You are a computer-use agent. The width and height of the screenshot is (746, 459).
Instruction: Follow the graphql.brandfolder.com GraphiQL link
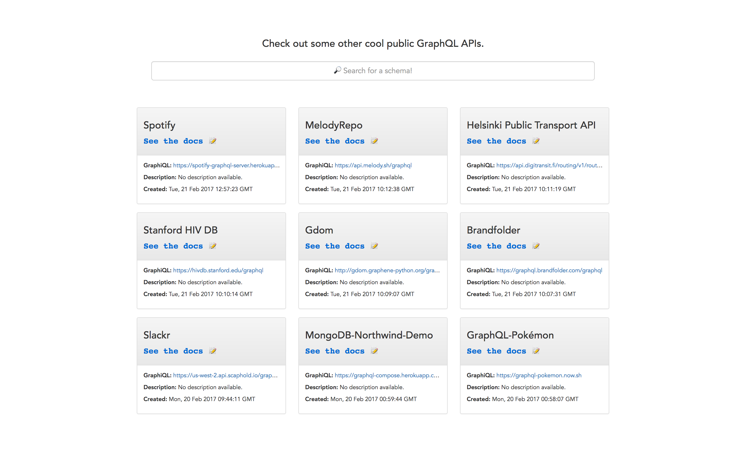click(x=549, y=270)
